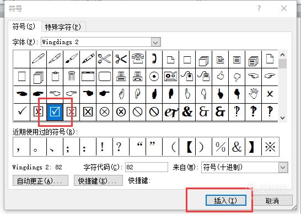The height and width of the screenshot is (214, 301).
Task: Select the trash can symbol
Action: pos(72,77)
